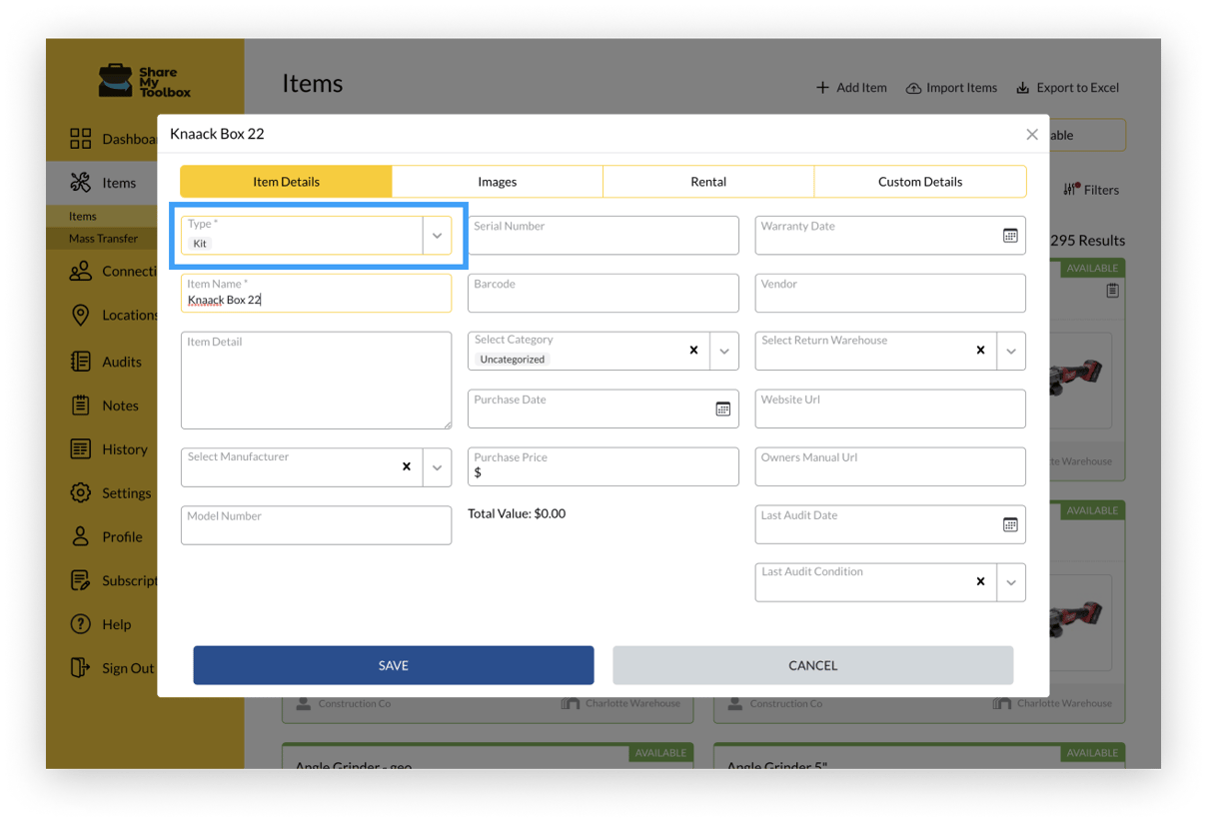
Task: Open the Custom Details tab
Action: tap(919, 182)
